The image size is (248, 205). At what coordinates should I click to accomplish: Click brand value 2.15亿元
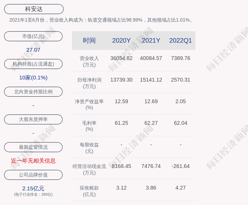coord(33,188)
